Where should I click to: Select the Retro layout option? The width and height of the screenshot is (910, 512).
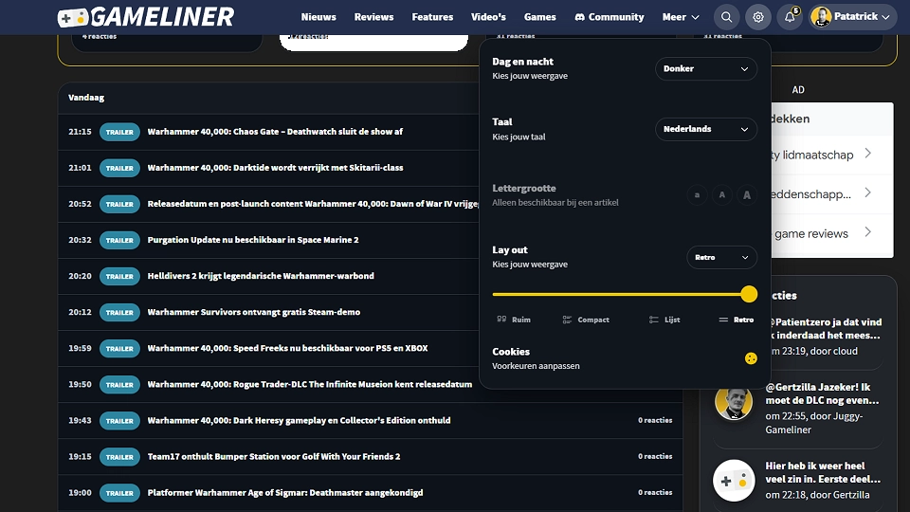pos(737,320)
